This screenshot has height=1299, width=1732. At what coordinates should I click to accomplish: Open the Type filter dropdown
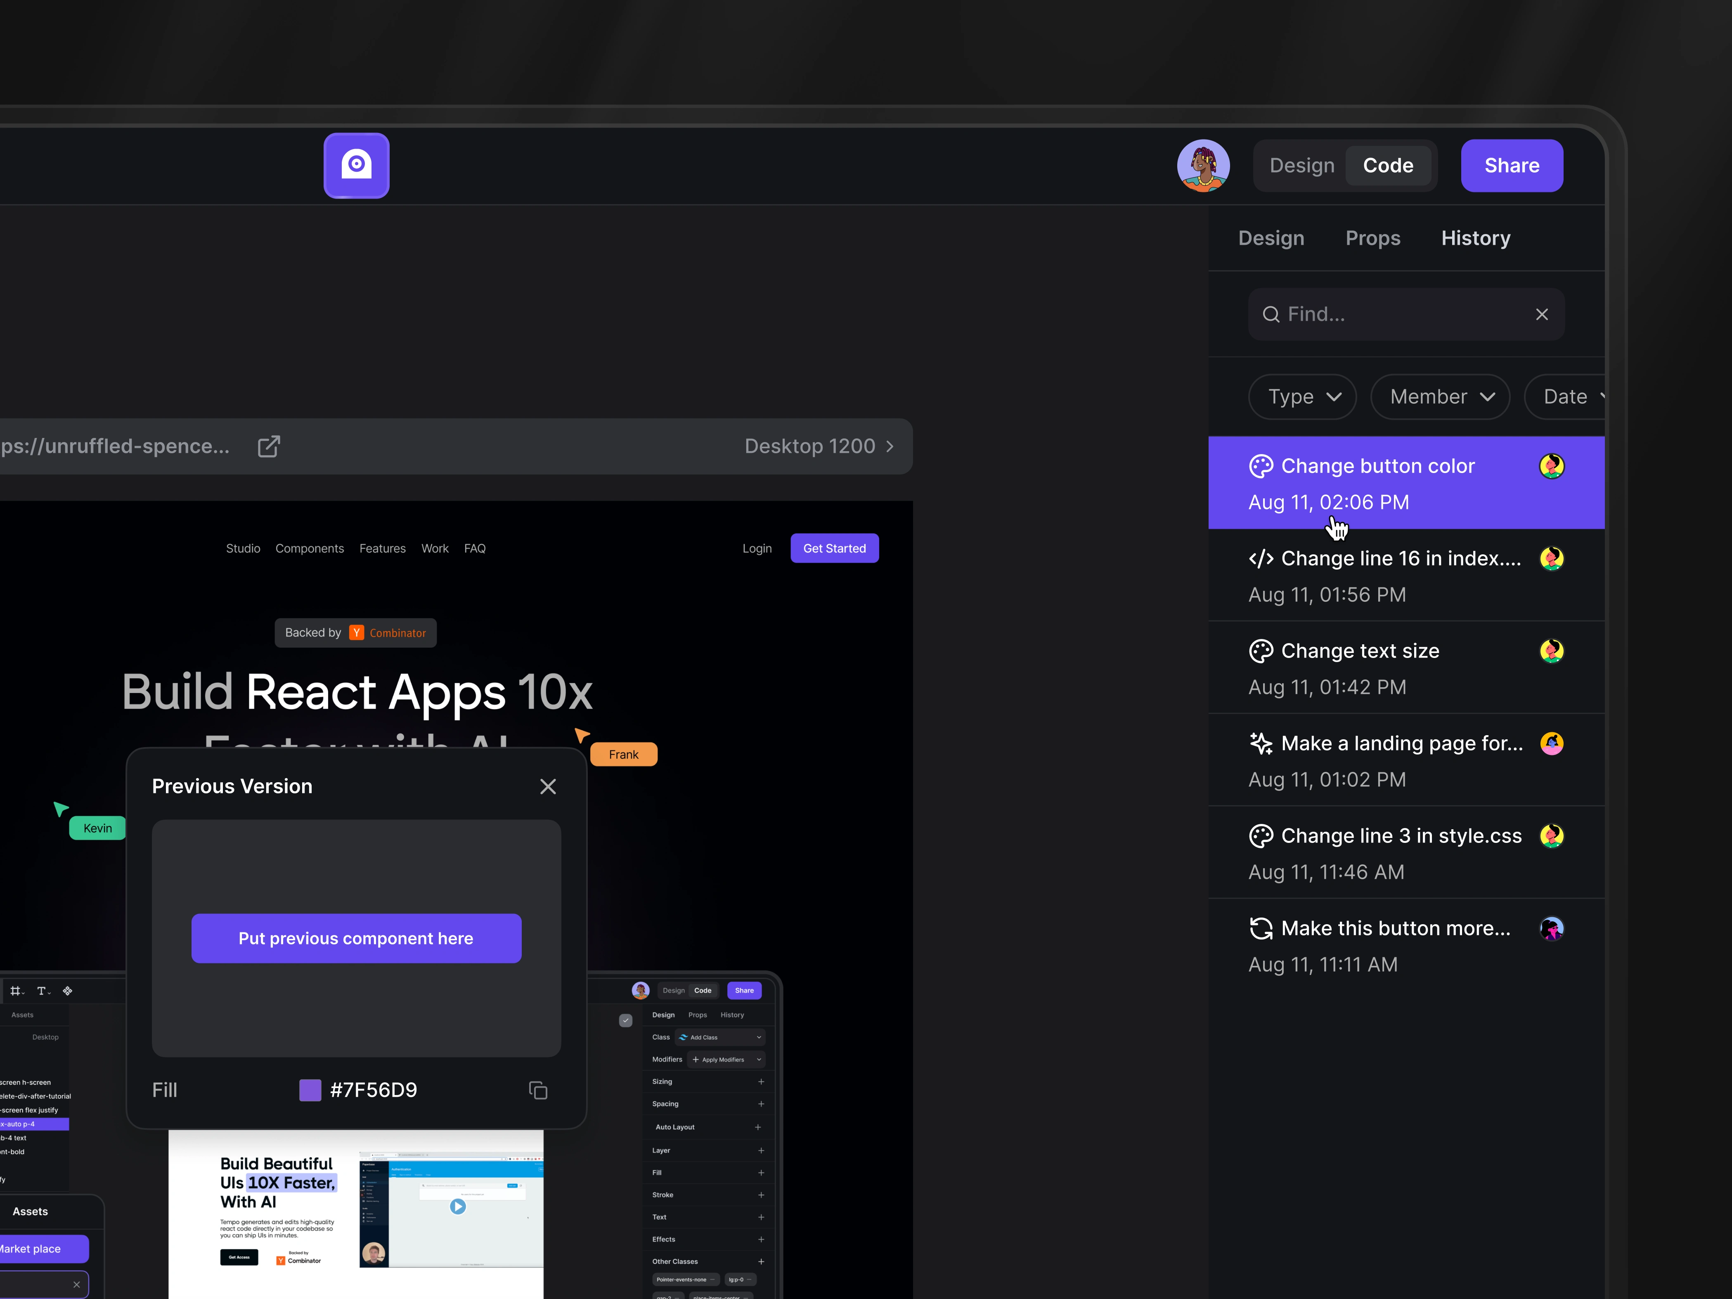point(1302,397)
